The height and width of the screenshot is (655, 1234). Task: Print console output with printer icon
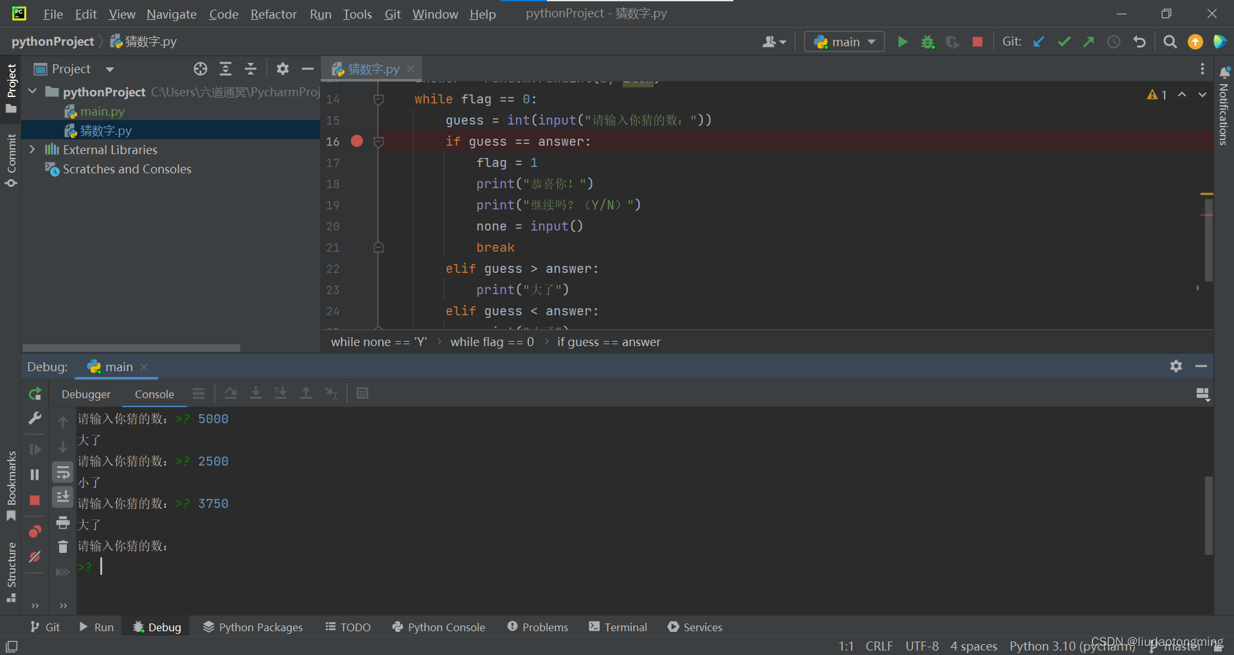tap(63, 522)
